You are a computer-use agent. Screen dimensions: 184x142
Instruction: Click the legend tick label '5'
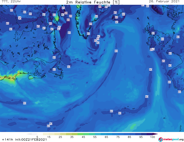point(37,137)
